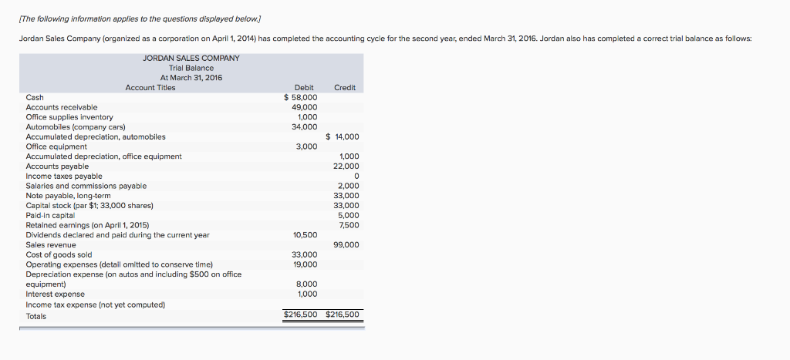790x360 pixels.
Task: Click 'Accumulated depreciation, automobiles' label
Action: (95, 137)
